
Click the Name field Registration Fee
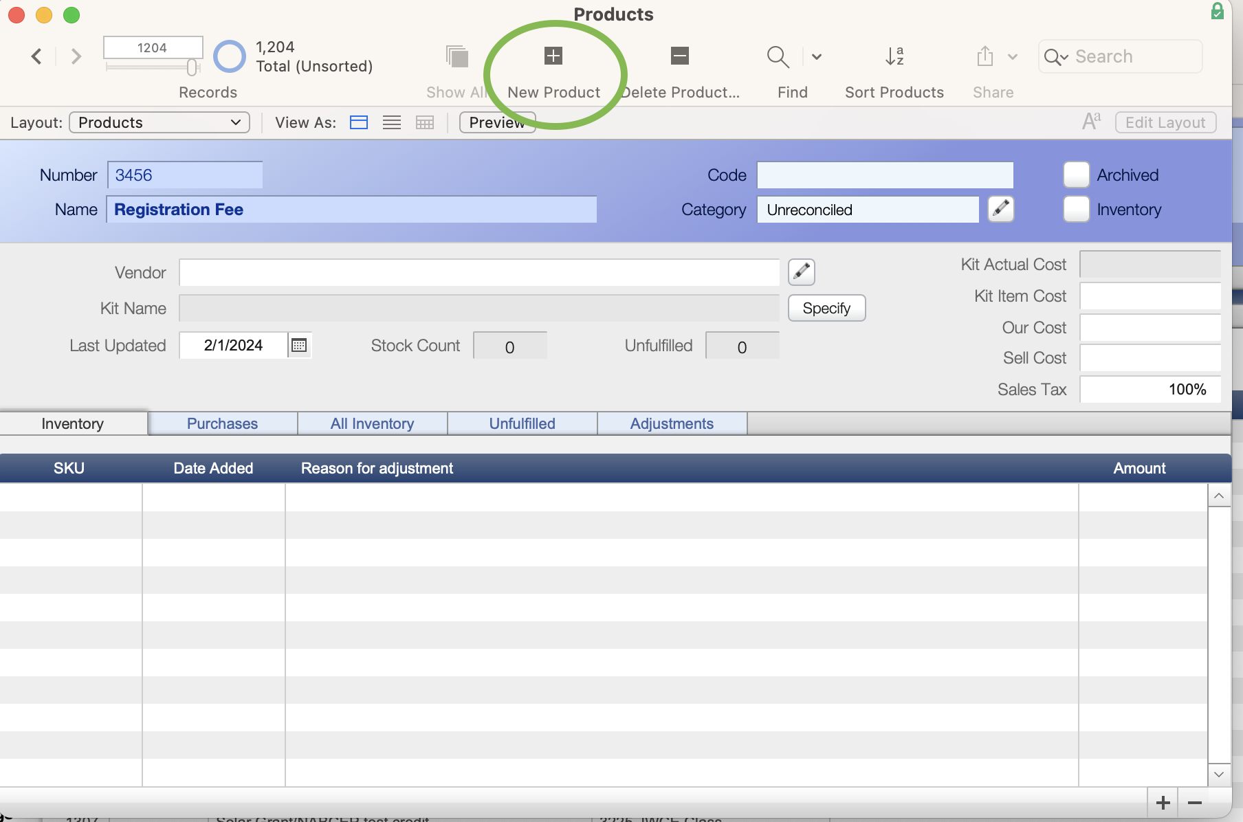(352, 210)
